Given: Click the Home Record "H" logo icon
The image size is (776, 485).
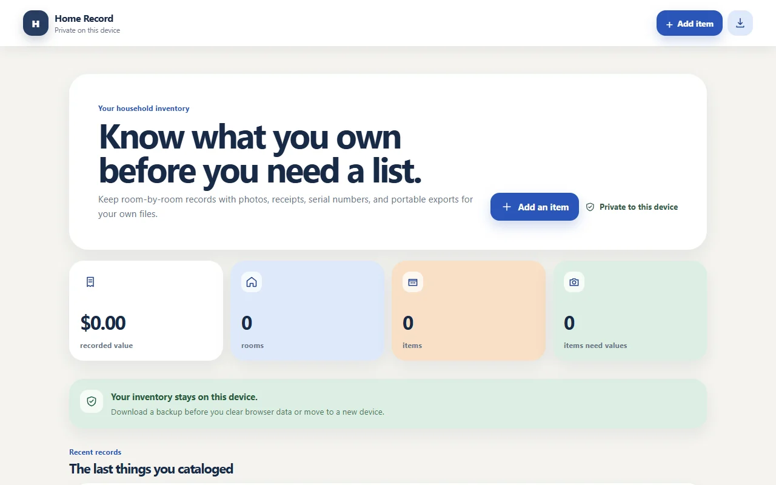Looking at the screenshot, I should pos(36,23).
